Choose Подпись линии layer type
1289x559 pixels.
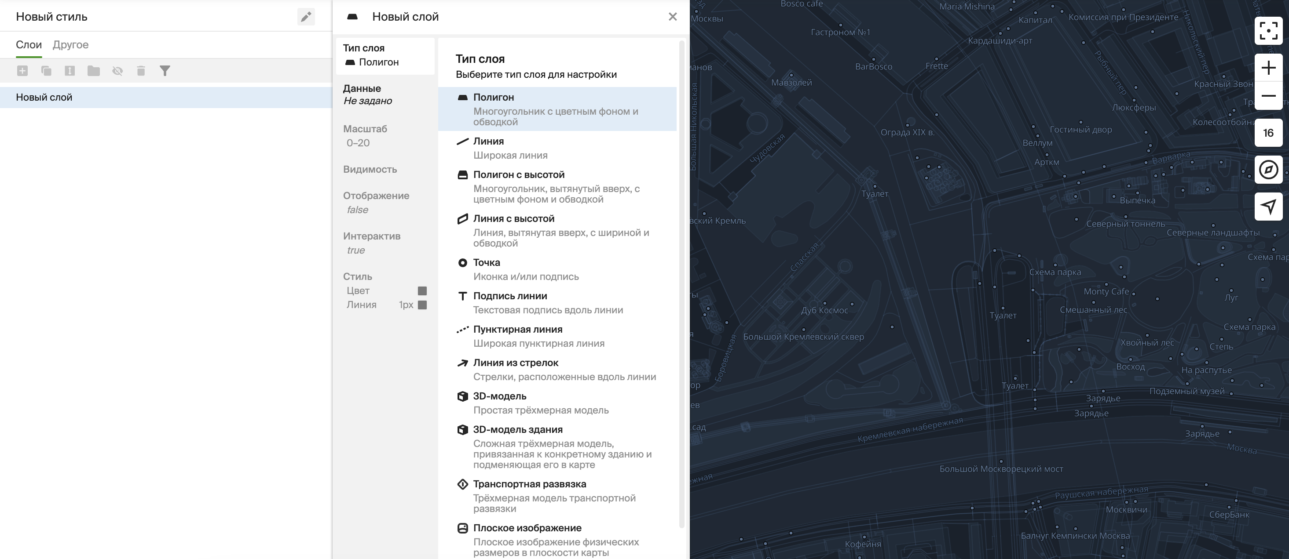point(557,303)
